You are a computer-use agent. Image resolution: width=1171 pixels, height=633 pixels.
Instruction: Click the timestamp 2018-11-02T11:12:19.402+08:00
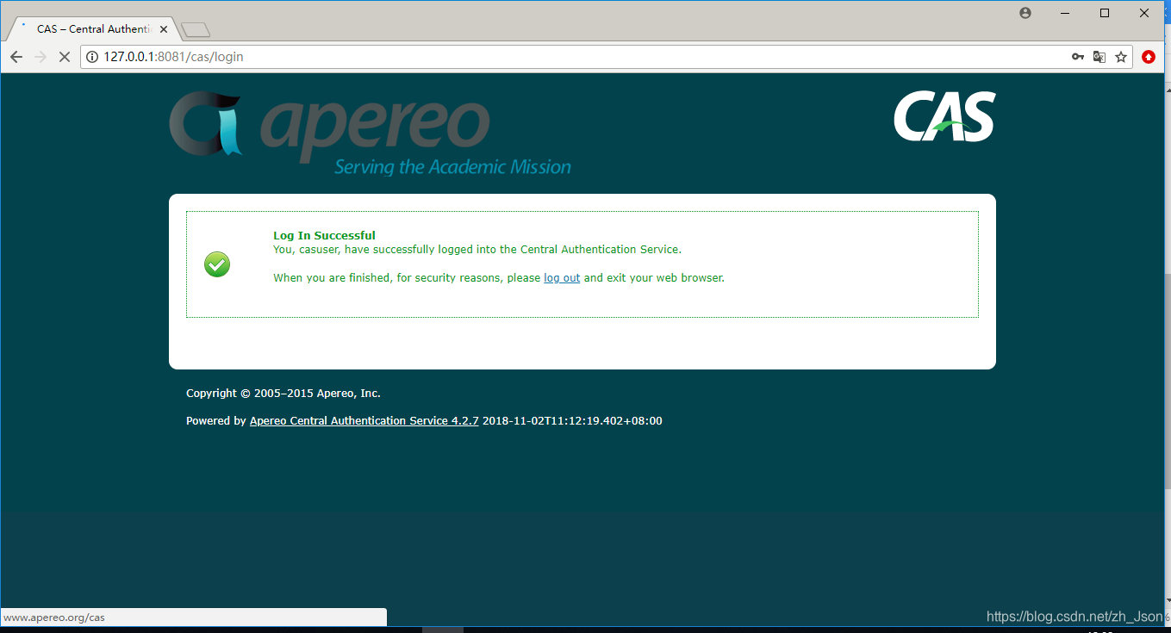click(572, 421)
